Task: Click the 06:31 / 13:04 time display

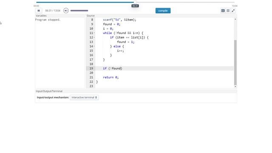Action: click(53, 11)
